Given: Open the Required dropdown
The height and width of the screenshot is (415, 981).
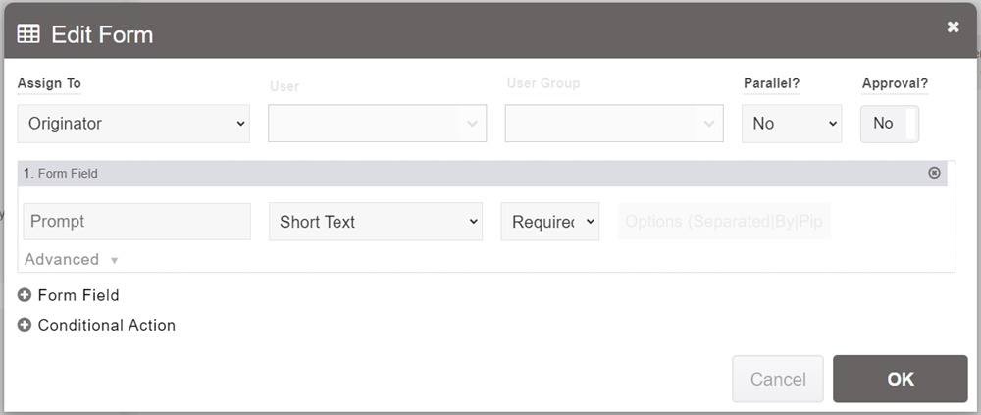Looking at the screenshot, I should [x=549, y=222].
